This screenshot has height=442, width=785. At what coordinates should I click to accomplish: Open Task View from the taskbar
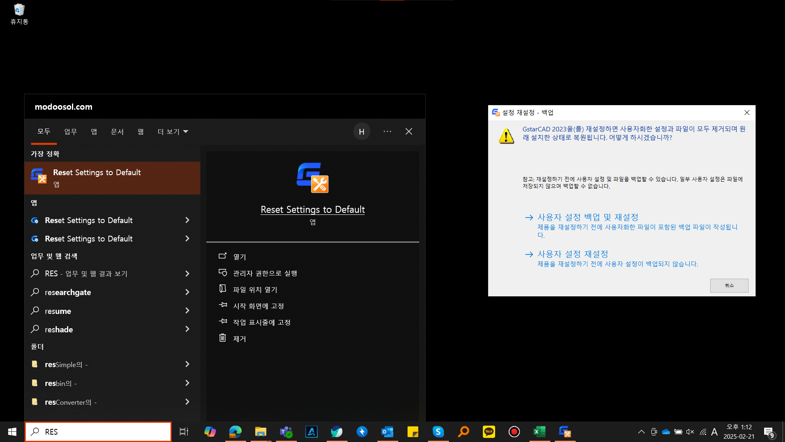(x=184, y=432)
